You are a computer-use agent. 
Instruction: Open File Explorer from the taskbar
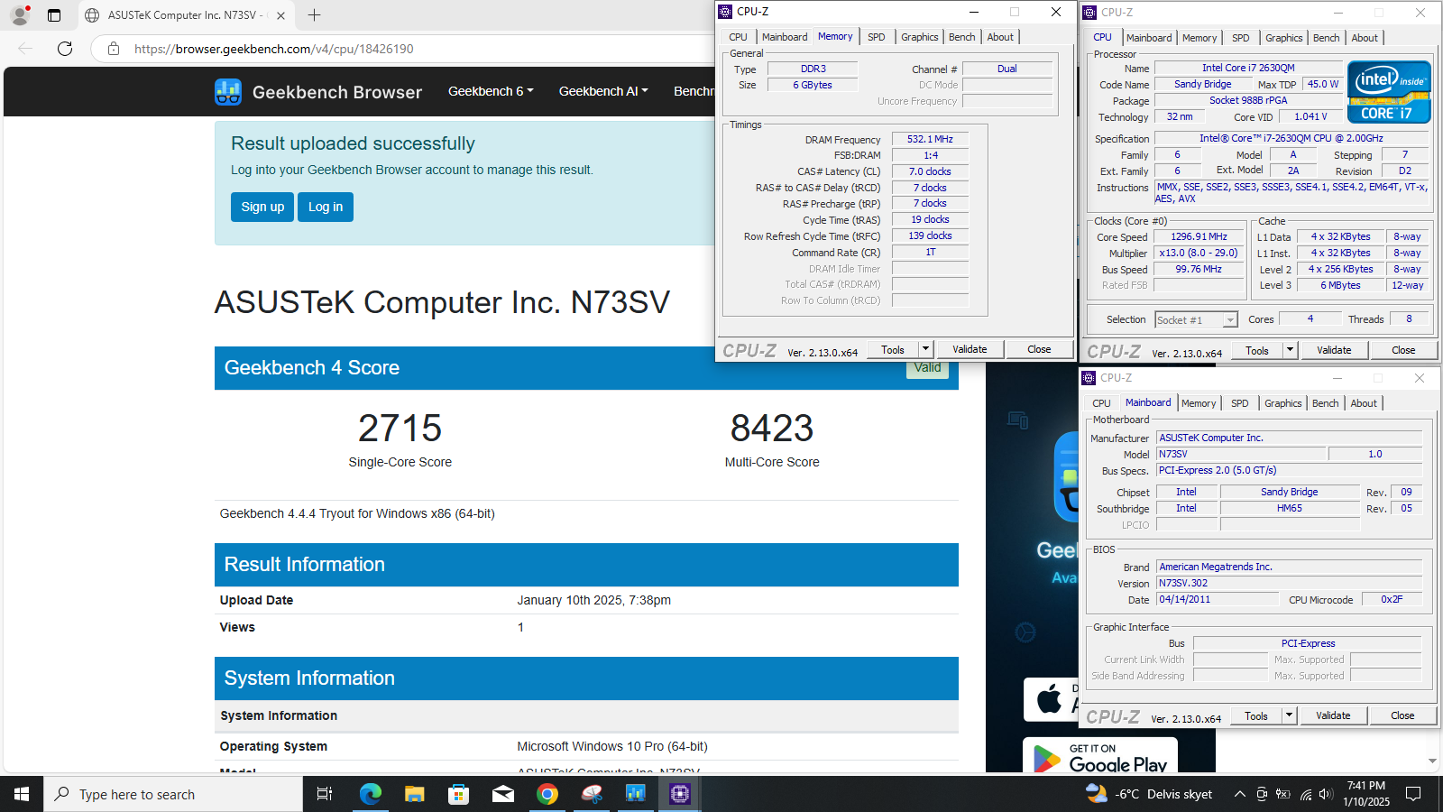pos(414,794)
